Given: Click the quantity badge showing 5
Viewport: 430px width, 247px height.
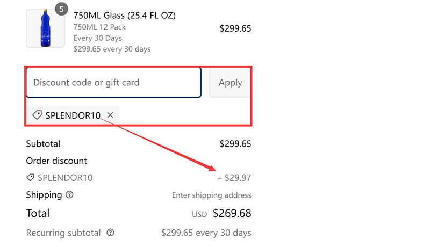Looking at the screenshot, I should [61, 9].
